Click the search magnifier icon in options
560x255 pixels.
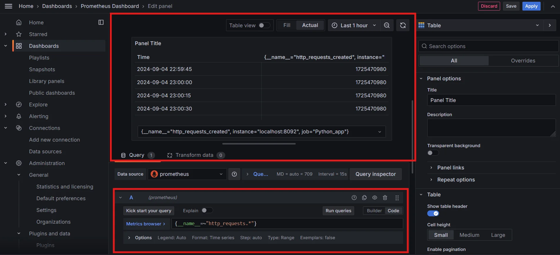(424, 46)
